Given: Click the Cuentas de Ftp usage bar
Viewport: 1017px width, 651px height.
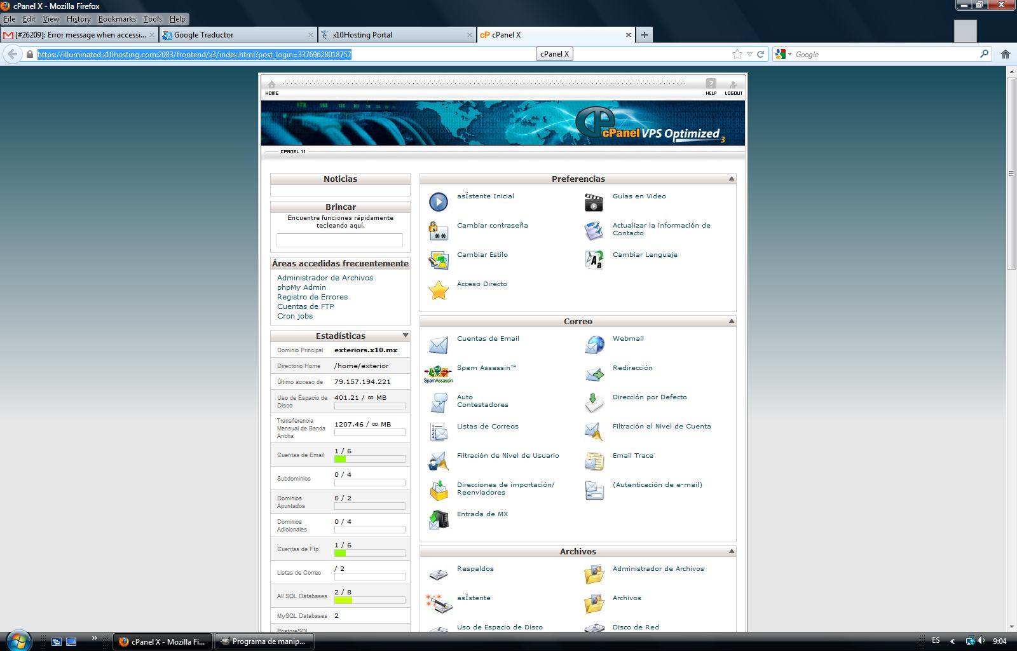Looking at the screenshot, I should click(369, 553).
